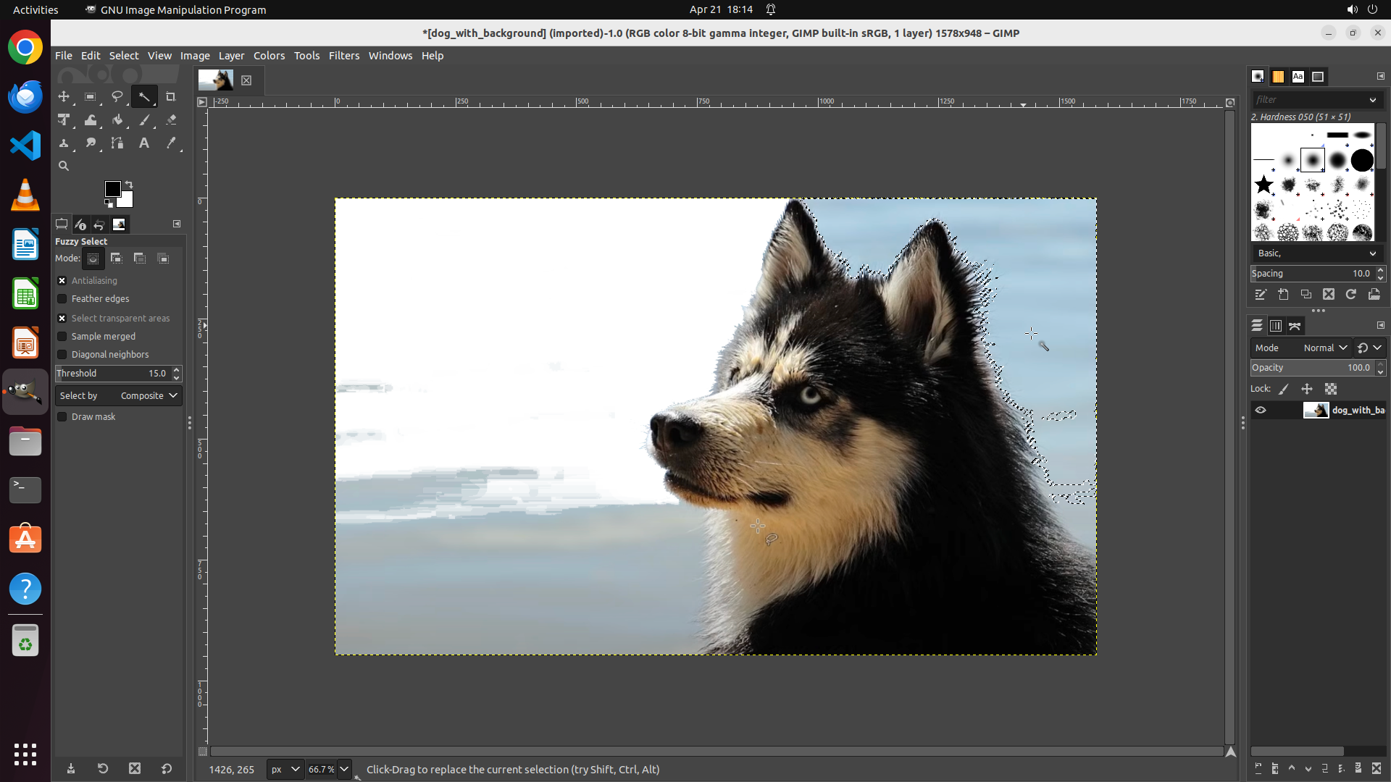Select the Bucket Fill tool
This screenshot has width=1391, height=782.
pos(117,120)
